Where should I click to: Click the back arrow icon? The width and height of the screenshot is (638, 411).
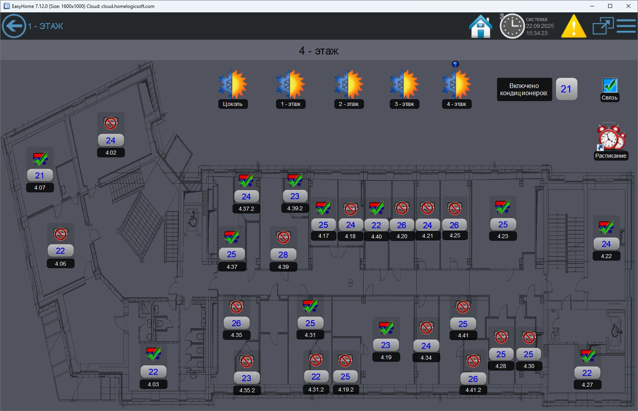click(x=14, y=26)
